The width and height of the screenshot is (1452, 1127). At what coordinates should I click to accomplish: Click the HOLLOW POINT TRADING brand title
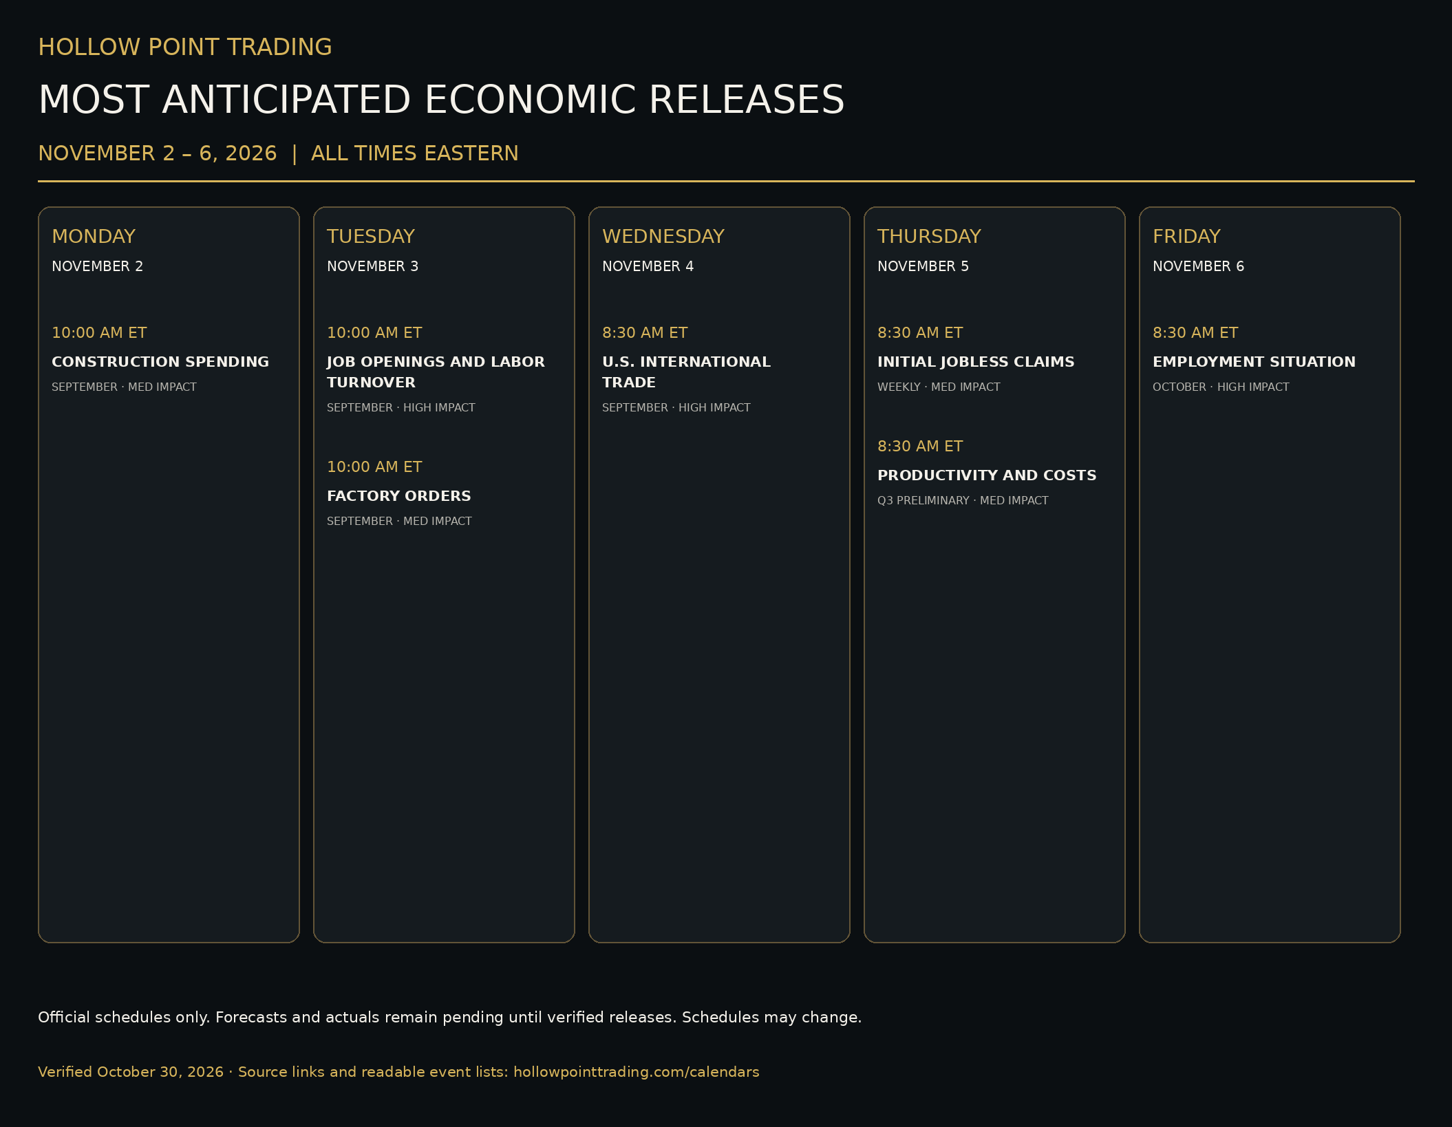point(185,47)
